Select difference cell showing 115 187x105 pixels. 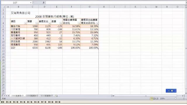[x=57, y=45]
